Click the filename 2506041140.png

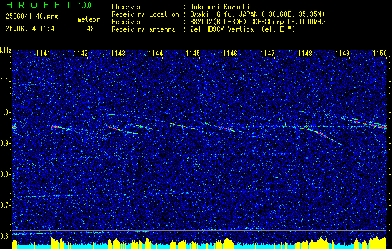32,17
